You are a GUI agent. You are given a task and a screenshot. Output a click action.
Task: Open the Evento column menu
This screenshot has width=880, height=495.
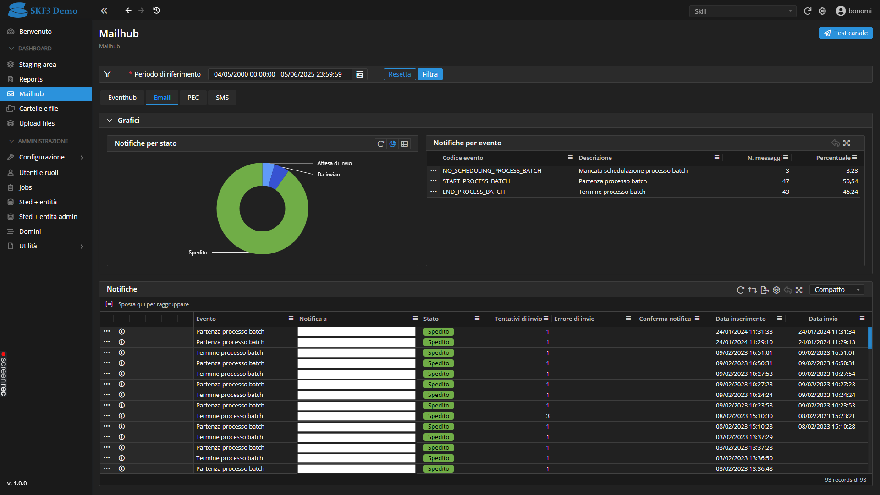pos(291,319)
